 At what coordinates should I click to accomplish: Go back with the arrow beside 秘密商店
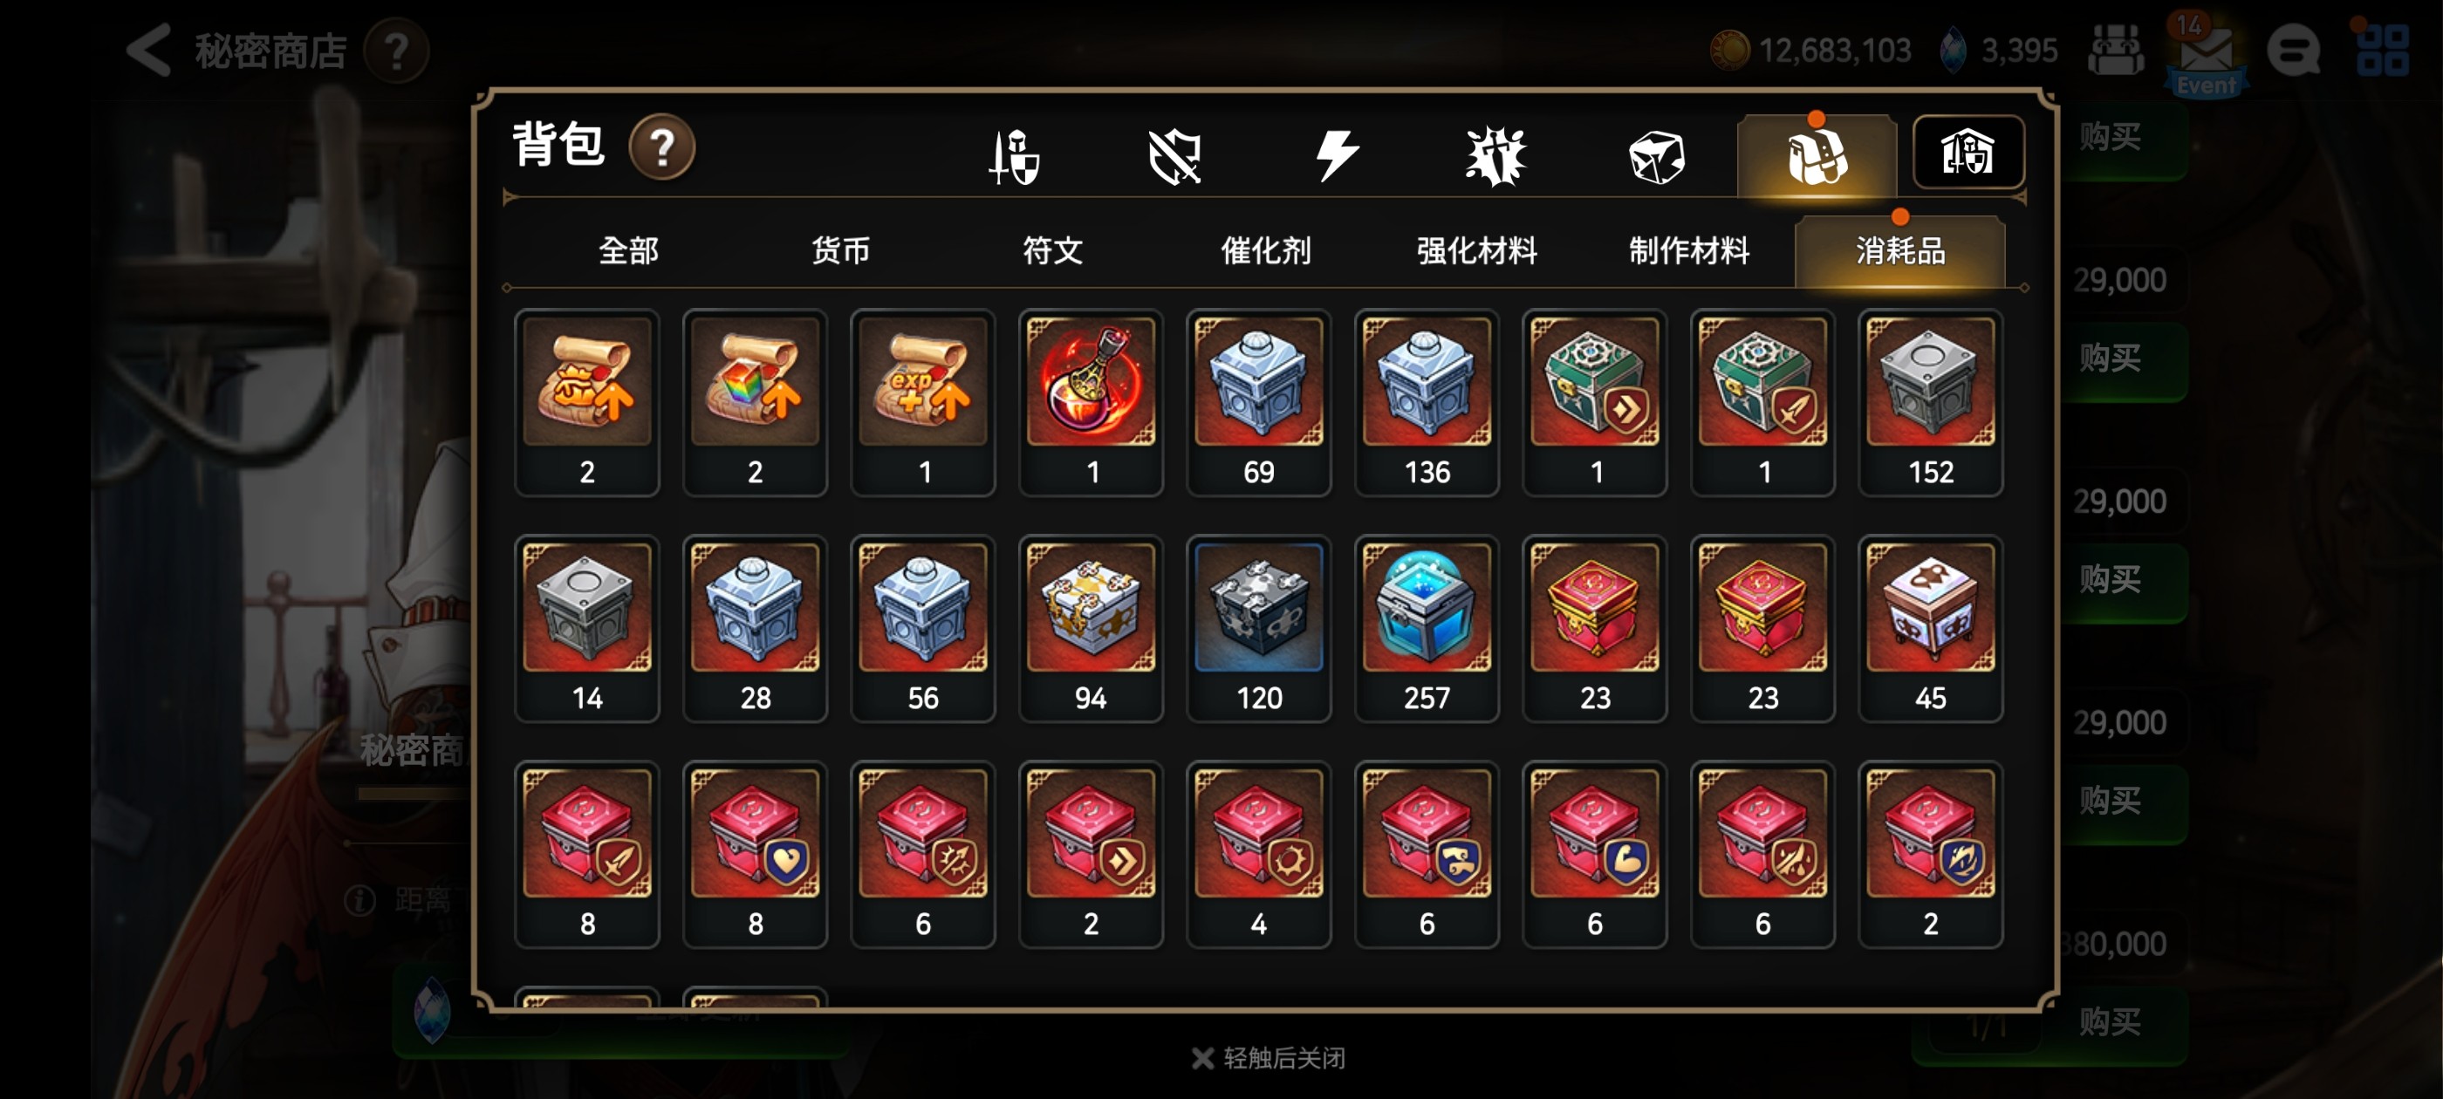pos(149,50)
